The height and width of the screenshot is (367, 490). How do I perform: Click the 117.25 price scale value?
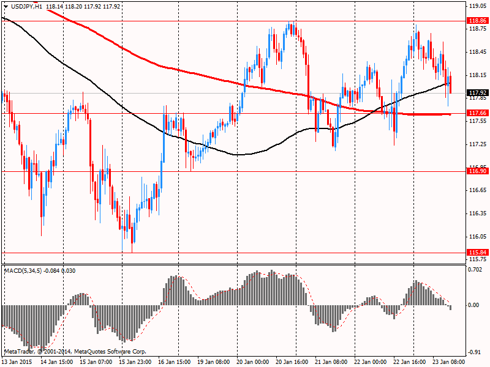point(478,144)
